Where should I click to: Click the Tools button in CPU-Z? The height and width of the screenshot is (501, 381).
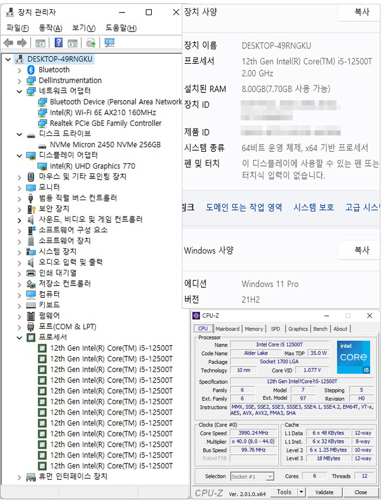pos(284,492)
